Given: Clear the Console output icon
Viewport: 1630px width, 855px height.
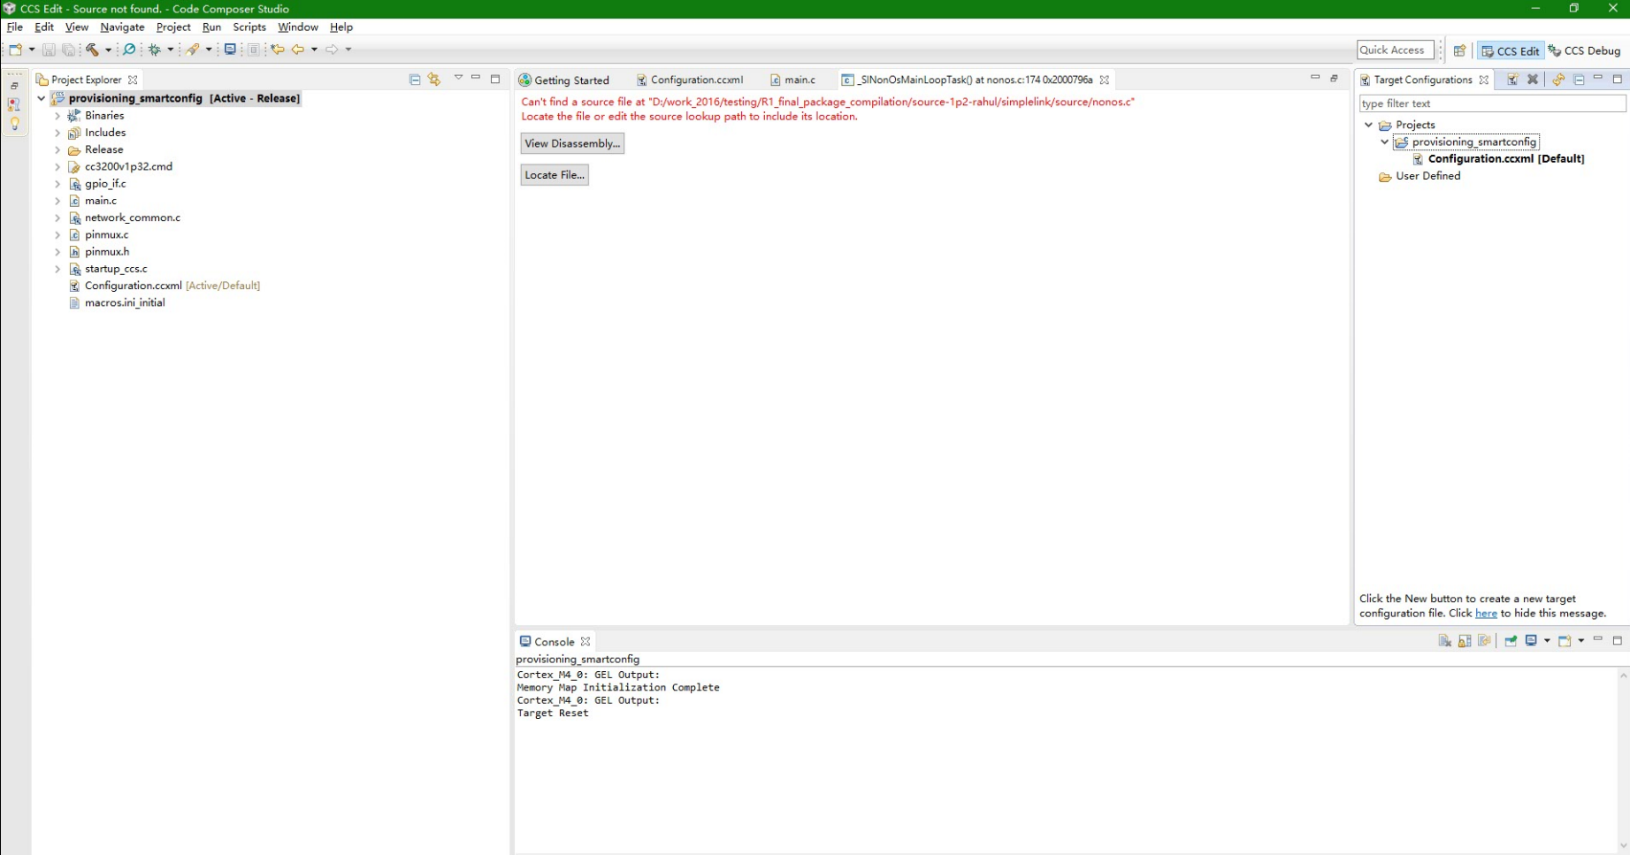Looking at the screenshot, I should click(1444, 641).
